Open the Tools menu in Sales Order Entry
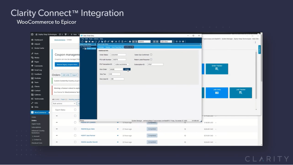Image resolution: width=293 pixels, height=165 pixels. (x=91, y=39)
